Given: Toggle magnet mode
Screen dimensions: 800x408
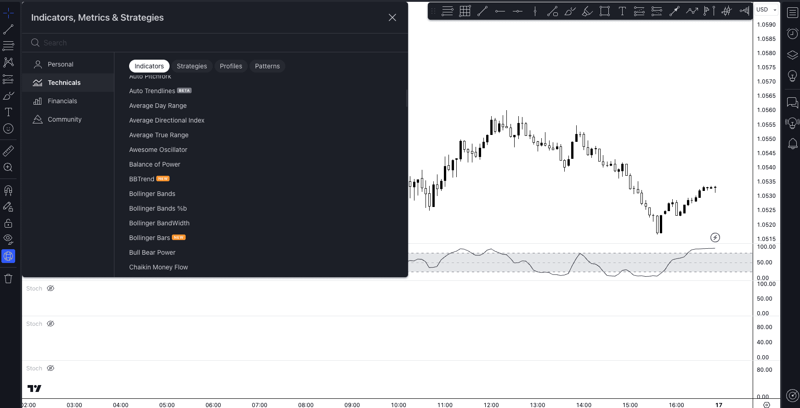Looking at the screenshot, I should [x=8, y=190].
